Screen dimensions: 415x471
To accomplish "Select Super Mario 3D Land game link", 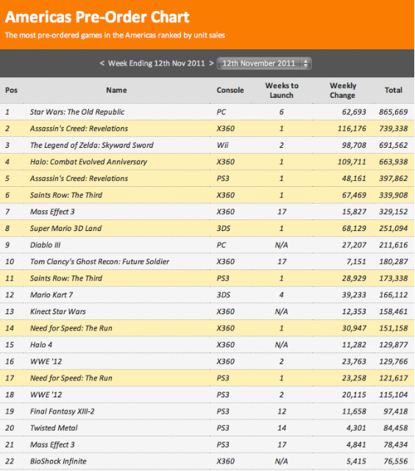I will click(x=65, y=229).
